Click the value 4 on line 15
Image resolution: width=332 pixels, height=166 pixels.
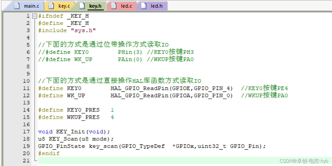pyautogui.click(x=112, y=117)
